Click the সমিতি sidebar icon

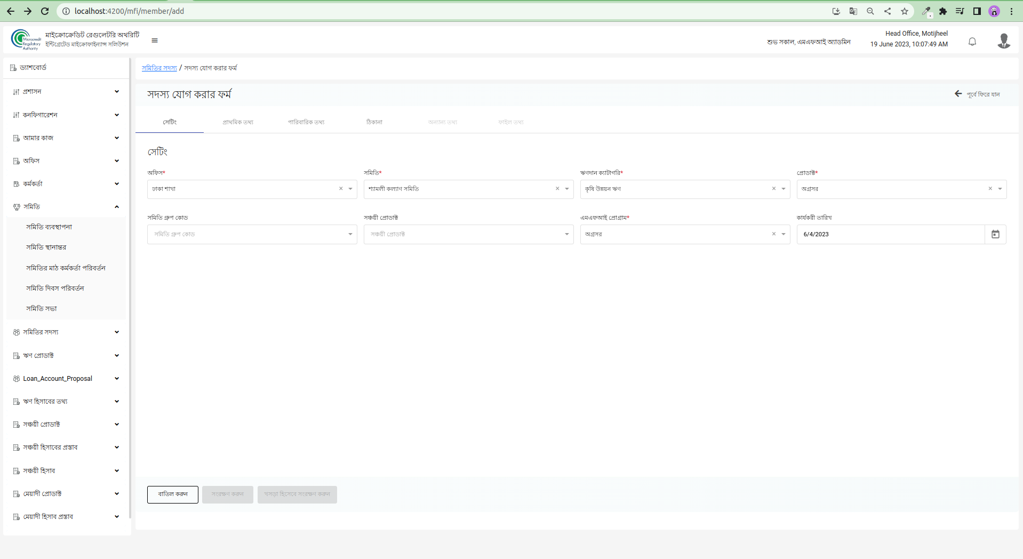coord(17,207)
